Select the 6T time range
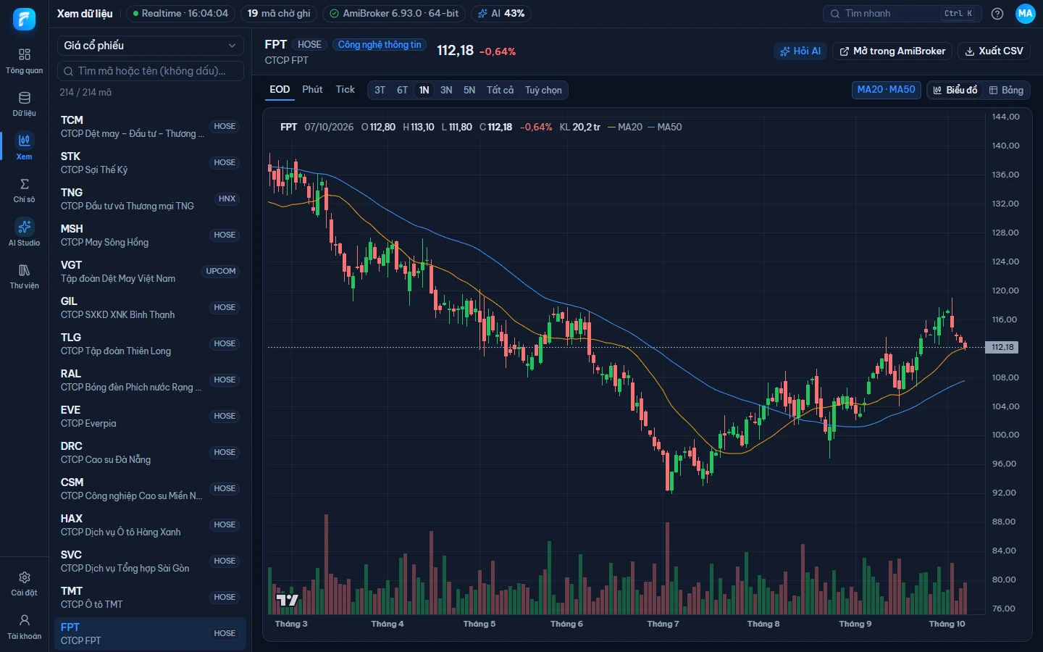1043x652 pixels. tap(402, 90)
